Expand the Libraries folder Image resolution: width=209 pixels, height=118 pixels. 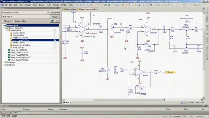(5, 65)
